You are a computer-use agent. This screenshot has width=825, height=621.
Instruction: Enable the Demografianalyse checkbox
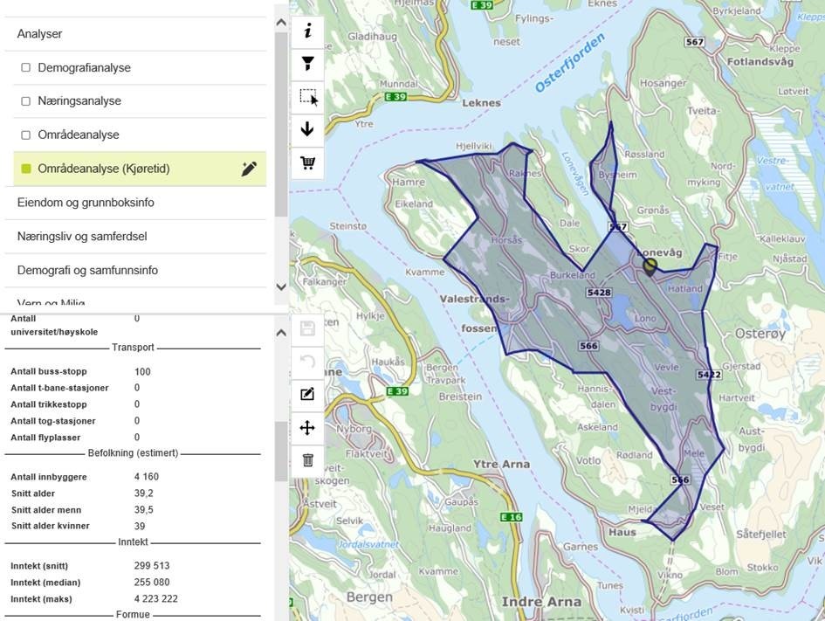pos(25,66)
